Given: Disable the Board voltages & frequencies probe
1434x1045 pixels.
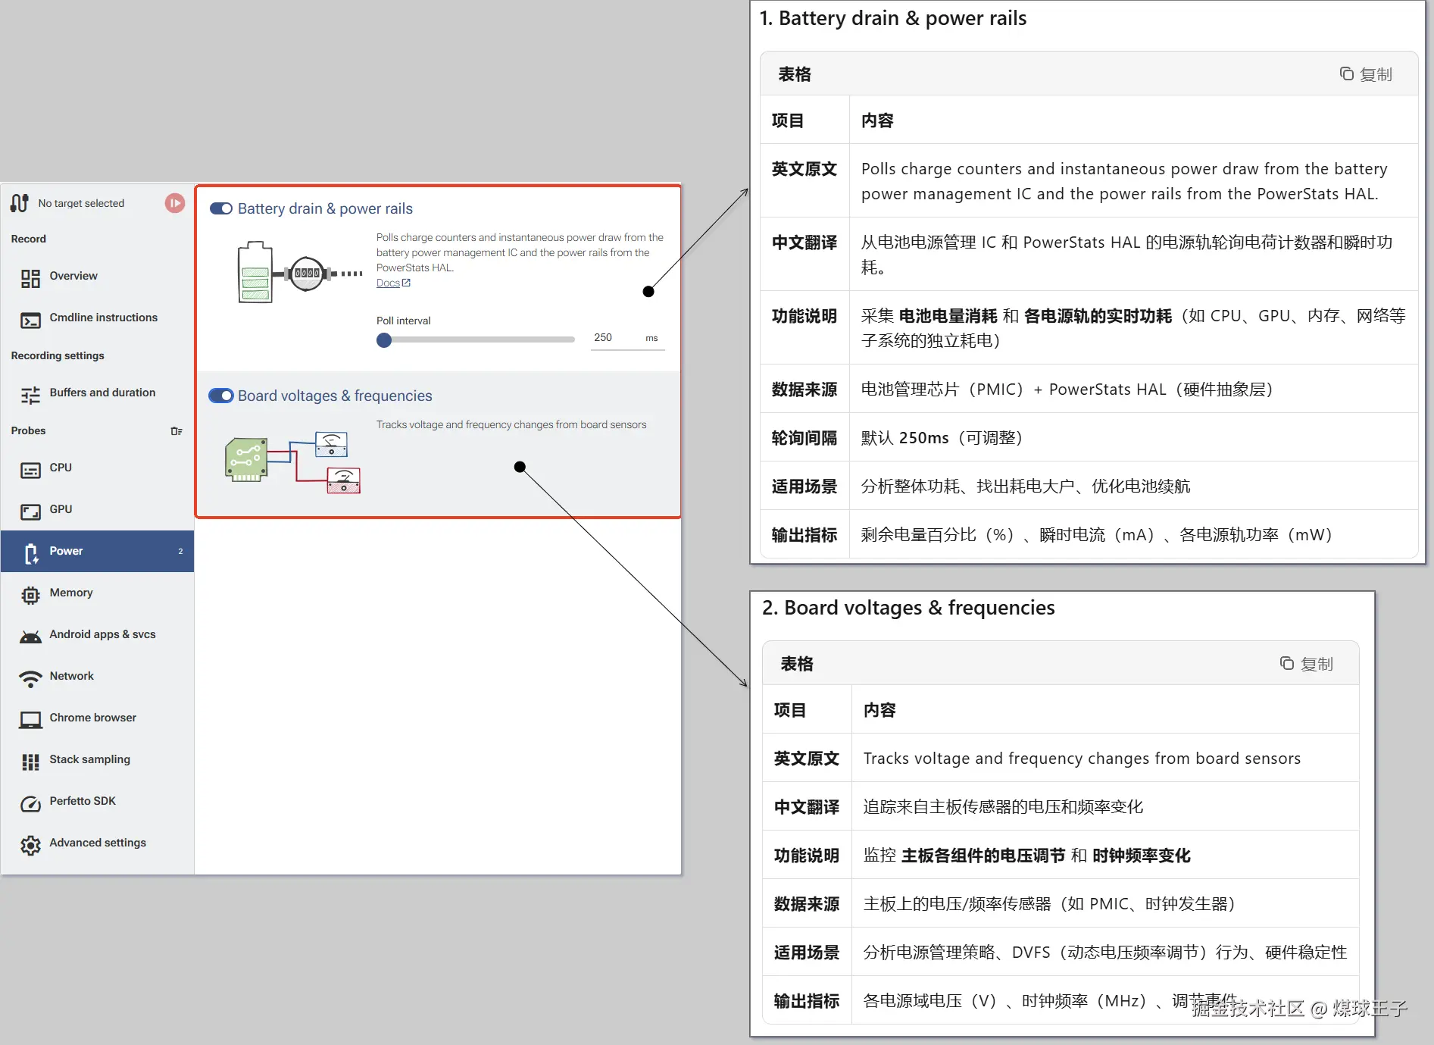Looking at the screenshot, I should (220, 395).
